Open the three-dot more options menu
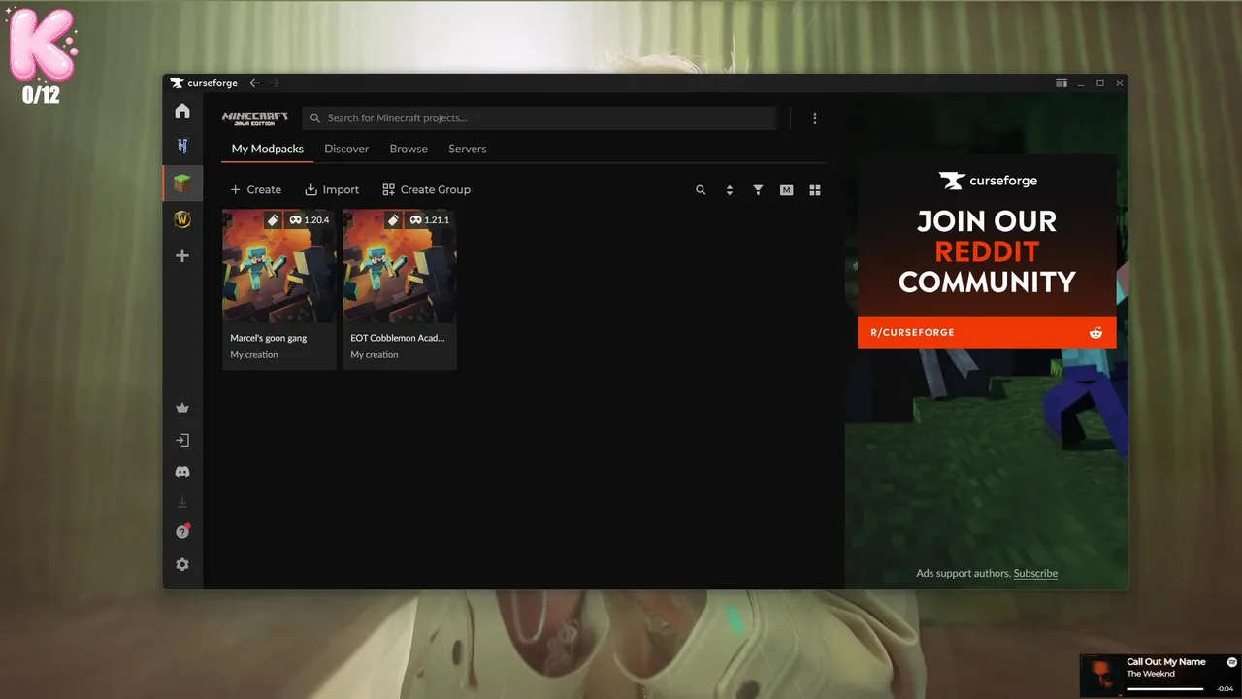This screenshot has height=699, width=1242. coord(815,118)
